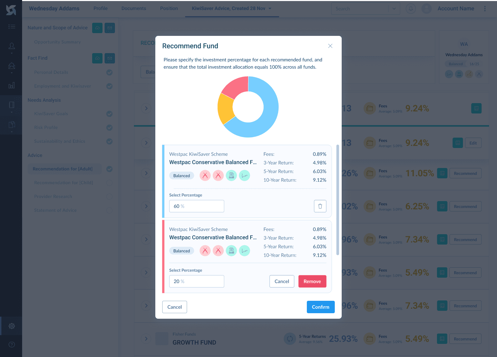The image size is (497, 357).
Task: Toggle the Provider Research status circle
Action: click(109, 197)
